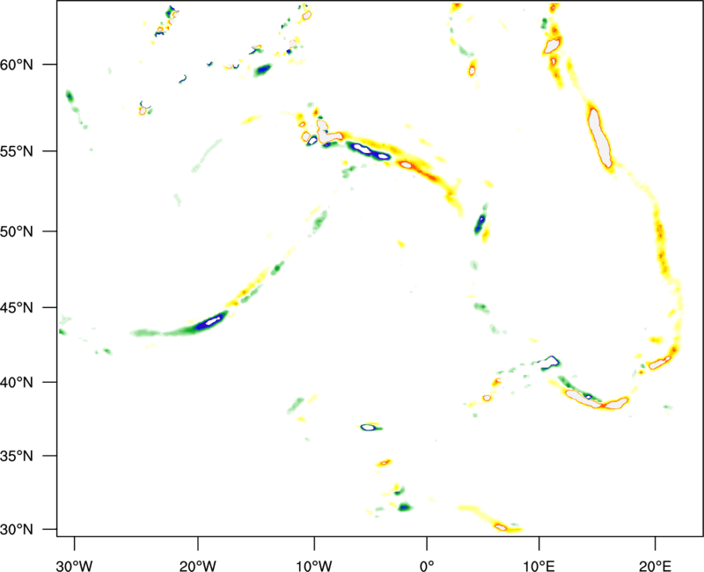
Task: Click the 45°N latitude label
Action: (17, 307)
